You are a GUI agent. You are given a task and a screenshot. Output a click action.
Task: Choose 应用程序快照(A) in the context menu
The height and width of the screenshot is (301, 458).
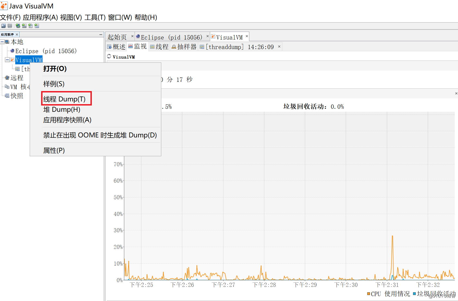(x=95, y=120)
